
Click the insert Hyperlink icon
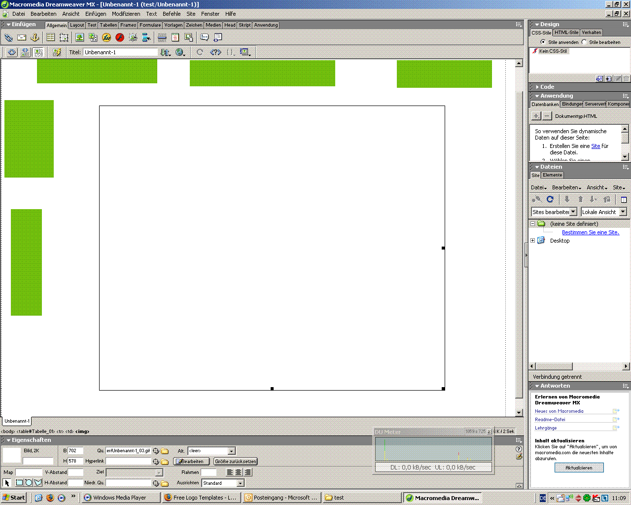pyautogui.click(x=8, y=37)
